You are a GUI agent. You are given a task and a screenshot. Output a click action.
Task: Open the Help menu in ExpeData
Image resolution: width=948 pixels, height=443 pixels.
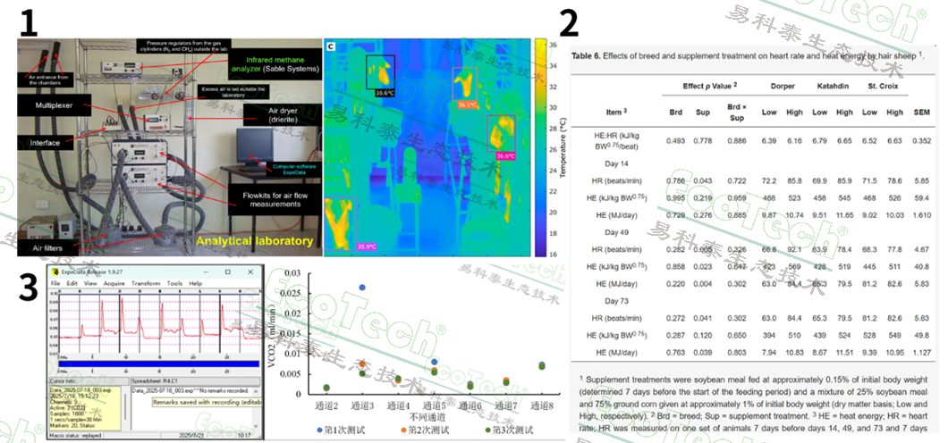point(195,283)
